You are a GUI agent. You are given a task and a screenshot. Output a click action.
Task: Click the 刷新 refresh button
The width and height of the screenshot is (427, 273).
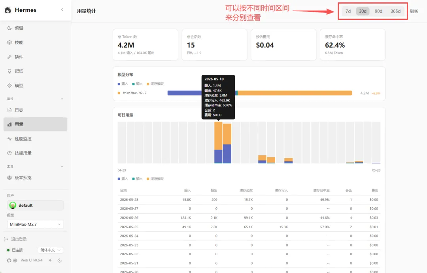tap(414, 11)
